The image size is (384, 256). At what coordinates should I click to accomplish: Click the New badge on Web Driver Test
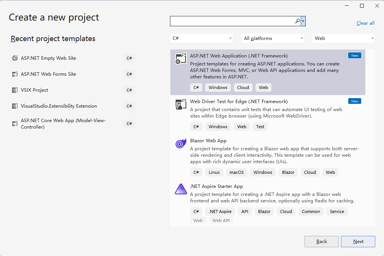[355, 101]
